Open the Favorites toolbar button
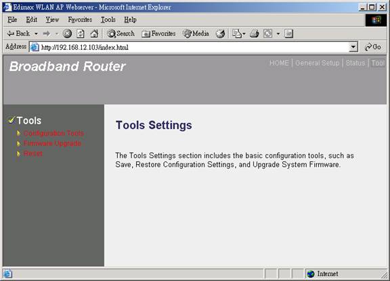Screen dimensions: 390x281 coord(158,34)
